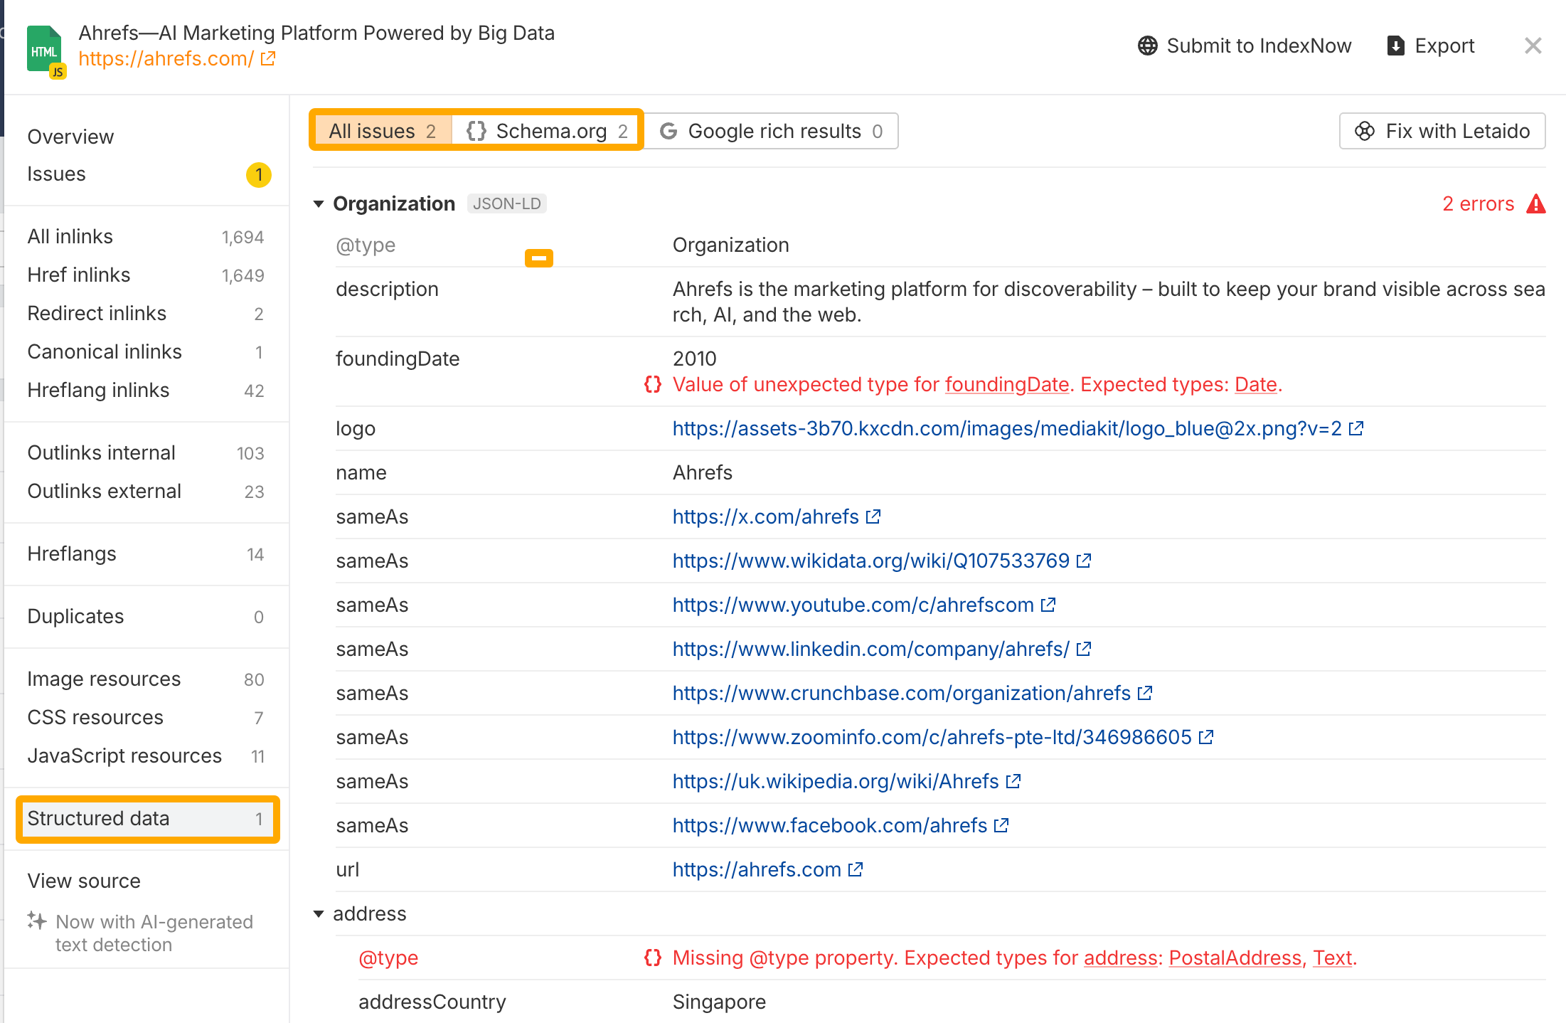Click the Export download icon
Image resolution: width=1566 pixels, height=1023 pixels.
[x=1395, y=46]
